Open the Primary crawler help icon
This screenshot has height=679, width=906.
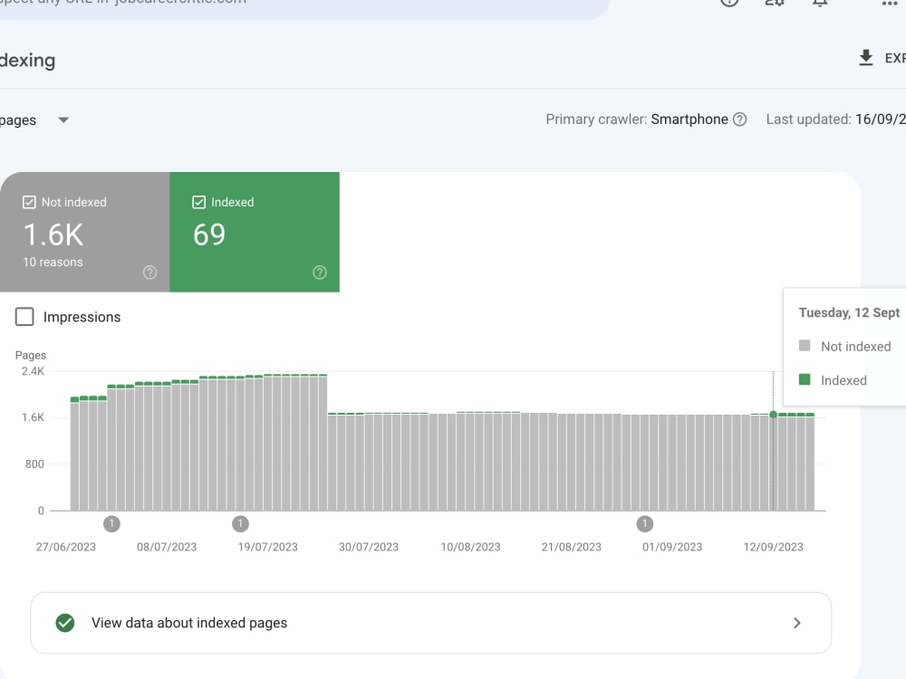click(739, 120)
